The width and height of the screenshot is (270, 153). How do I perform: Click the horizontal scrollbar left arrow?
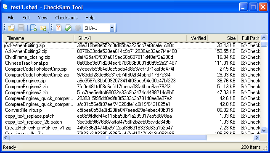pos(6,138)
